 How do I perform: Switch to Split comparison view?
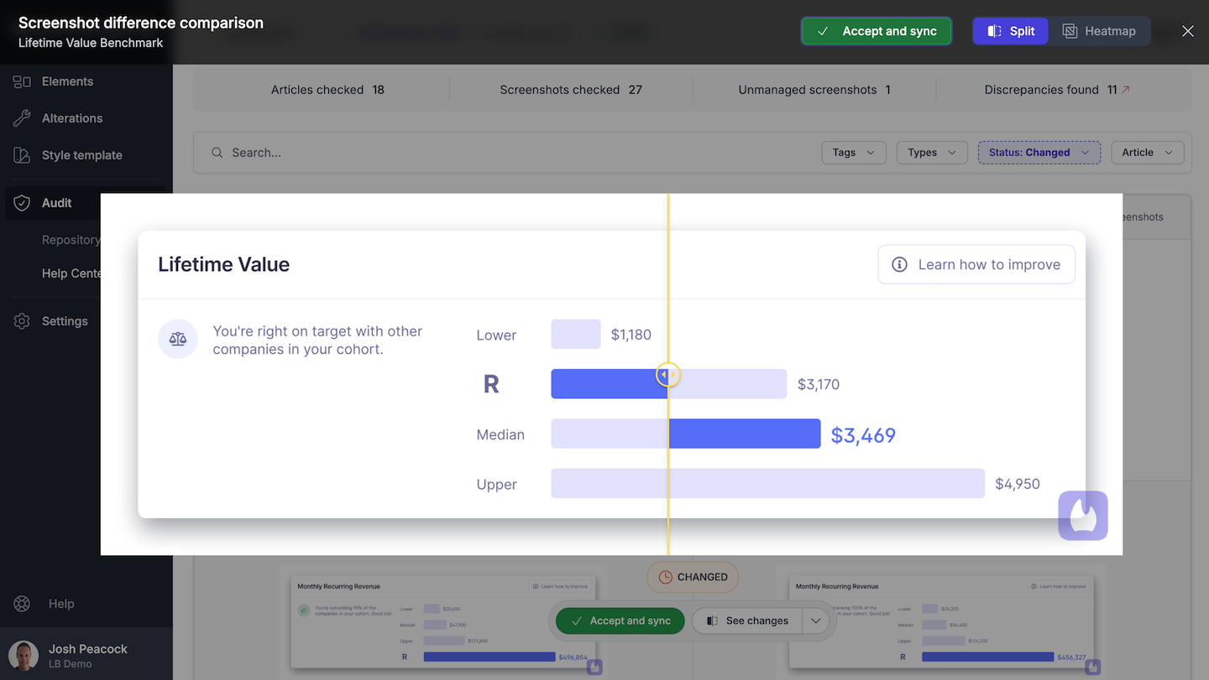point(1011,31)
